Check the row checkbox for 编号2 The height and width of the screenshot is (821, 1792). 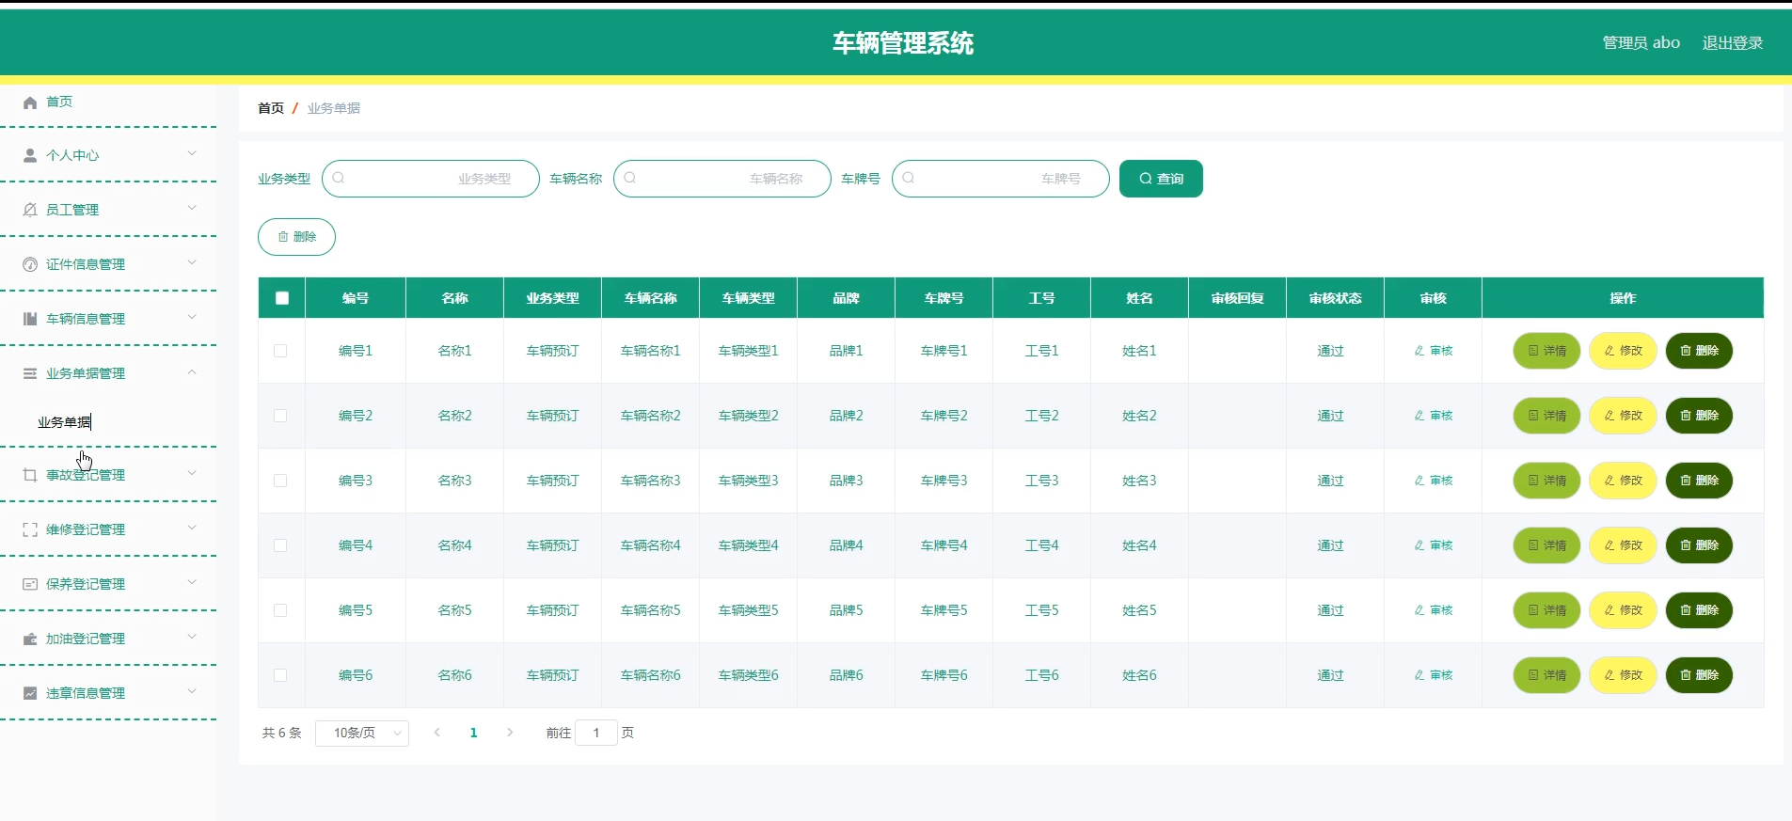point(280,416)
